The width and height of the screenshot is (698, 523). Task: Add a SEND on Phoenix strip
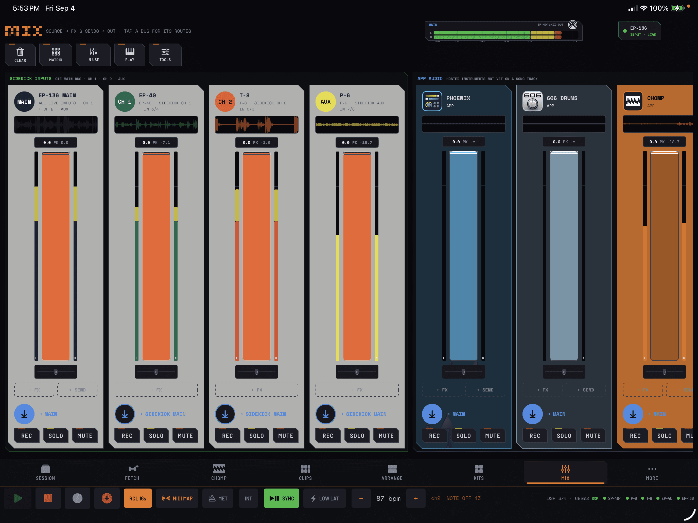pyautogui.click(x=485, y=390)
